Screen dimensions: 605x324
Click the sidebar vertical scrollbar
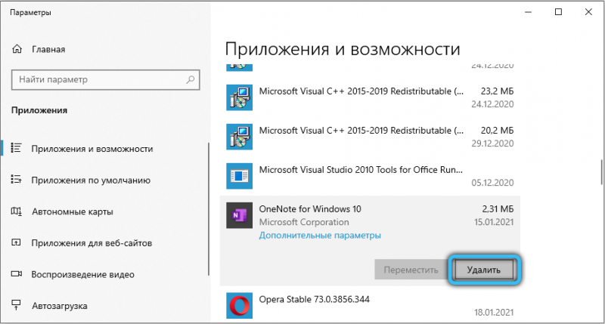(209, 209)
